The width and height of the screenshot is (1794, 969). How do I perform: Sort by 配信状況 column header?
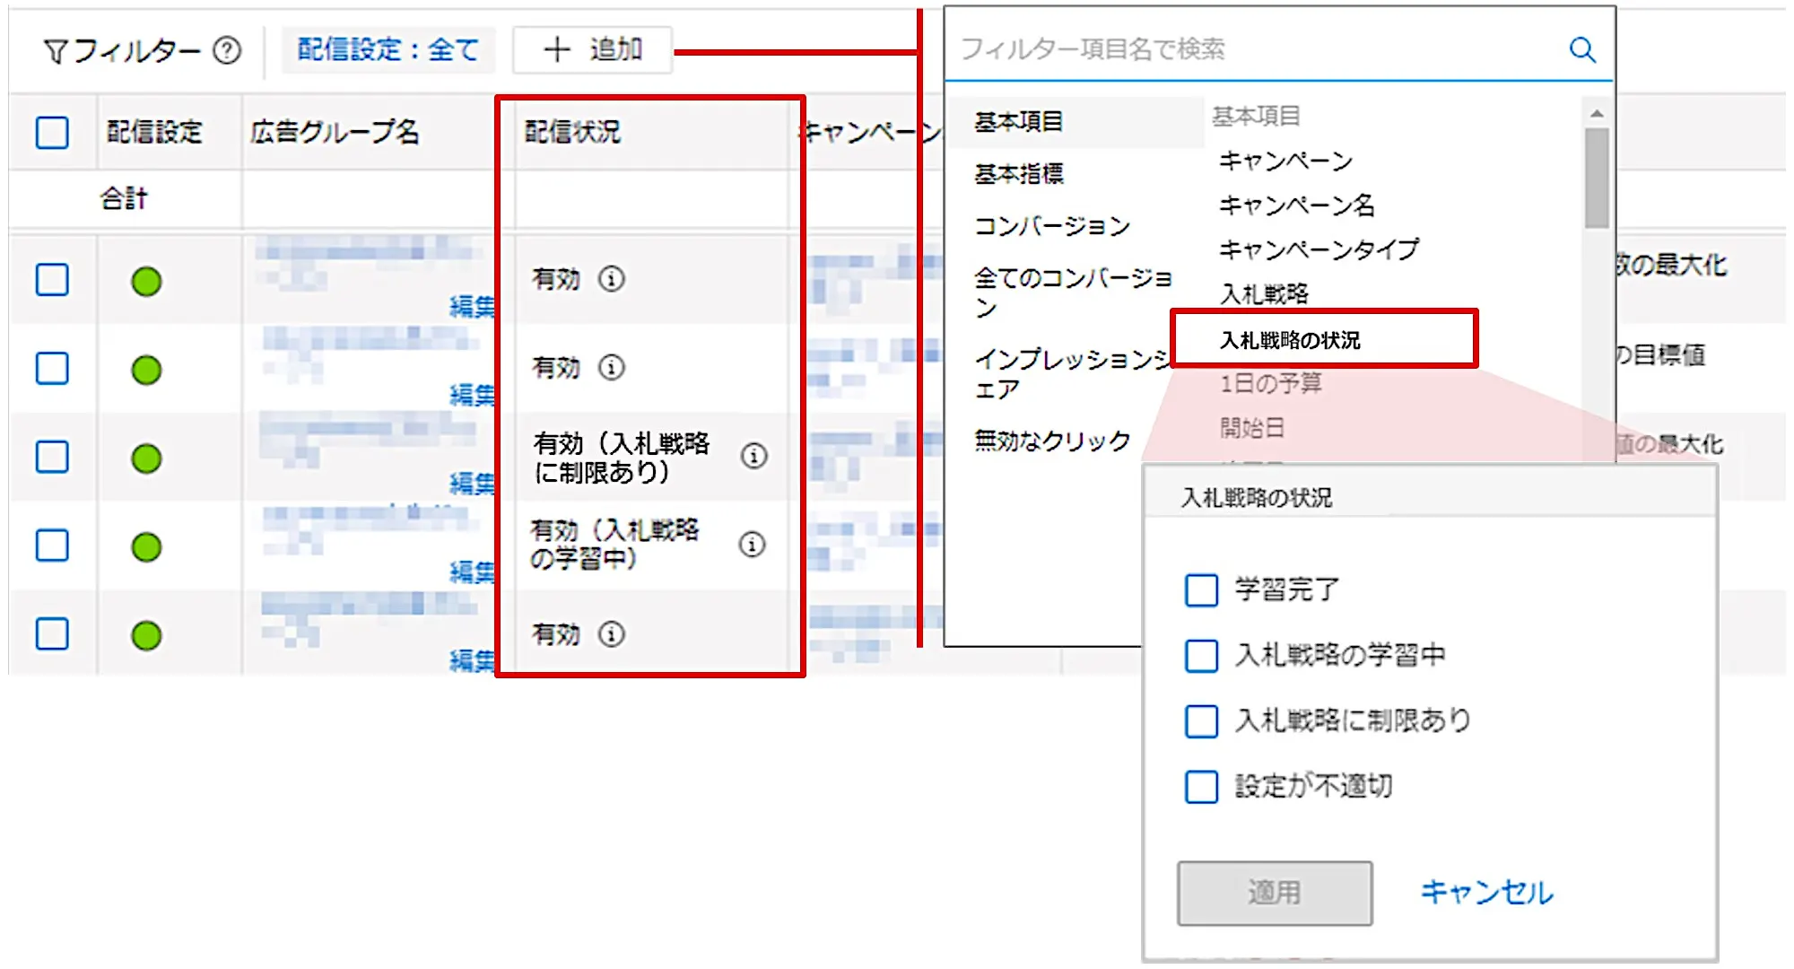(572, 133)
